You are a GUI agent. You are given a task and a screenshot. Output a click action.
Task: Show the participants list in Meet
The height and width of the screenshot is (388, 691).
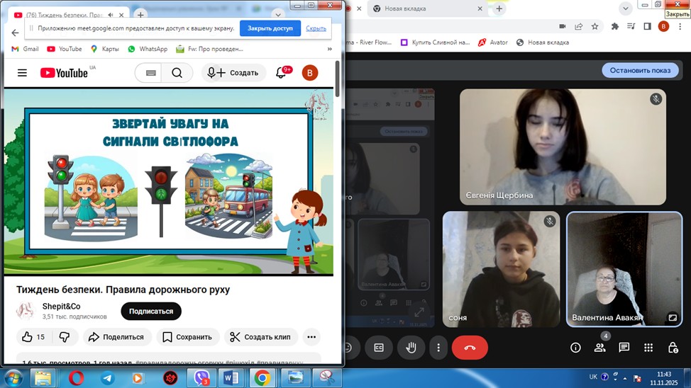600,348
